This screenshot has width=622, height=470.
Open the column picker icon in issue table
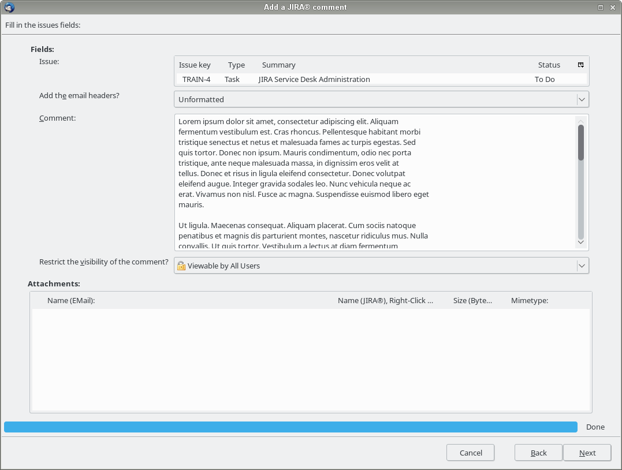tap(581, 65)
